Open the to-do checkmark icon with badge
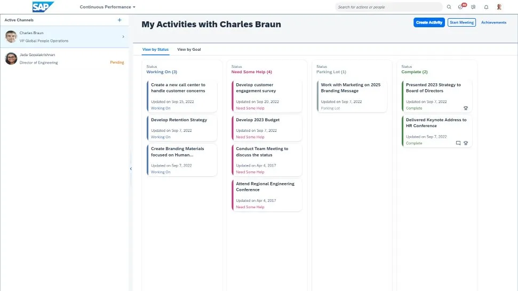 click(461, 7)
